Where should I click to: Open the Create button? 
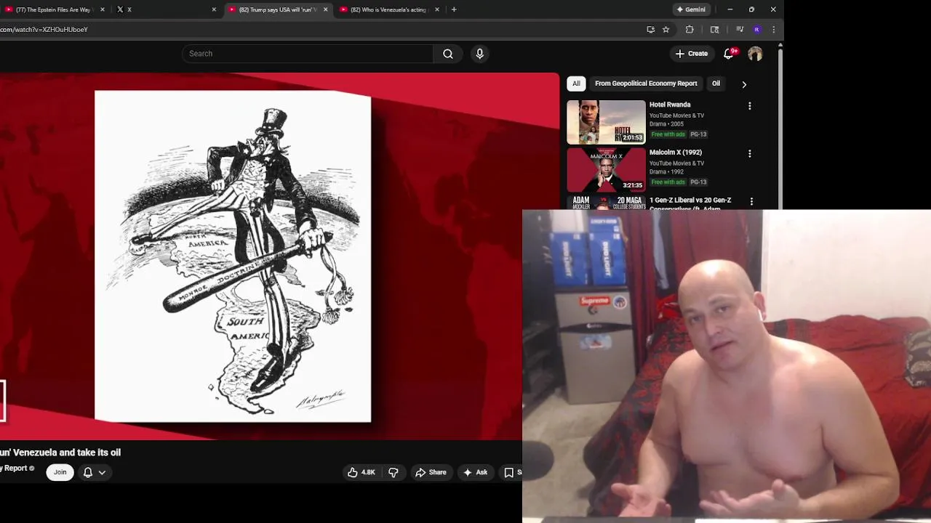click(692, 54)
